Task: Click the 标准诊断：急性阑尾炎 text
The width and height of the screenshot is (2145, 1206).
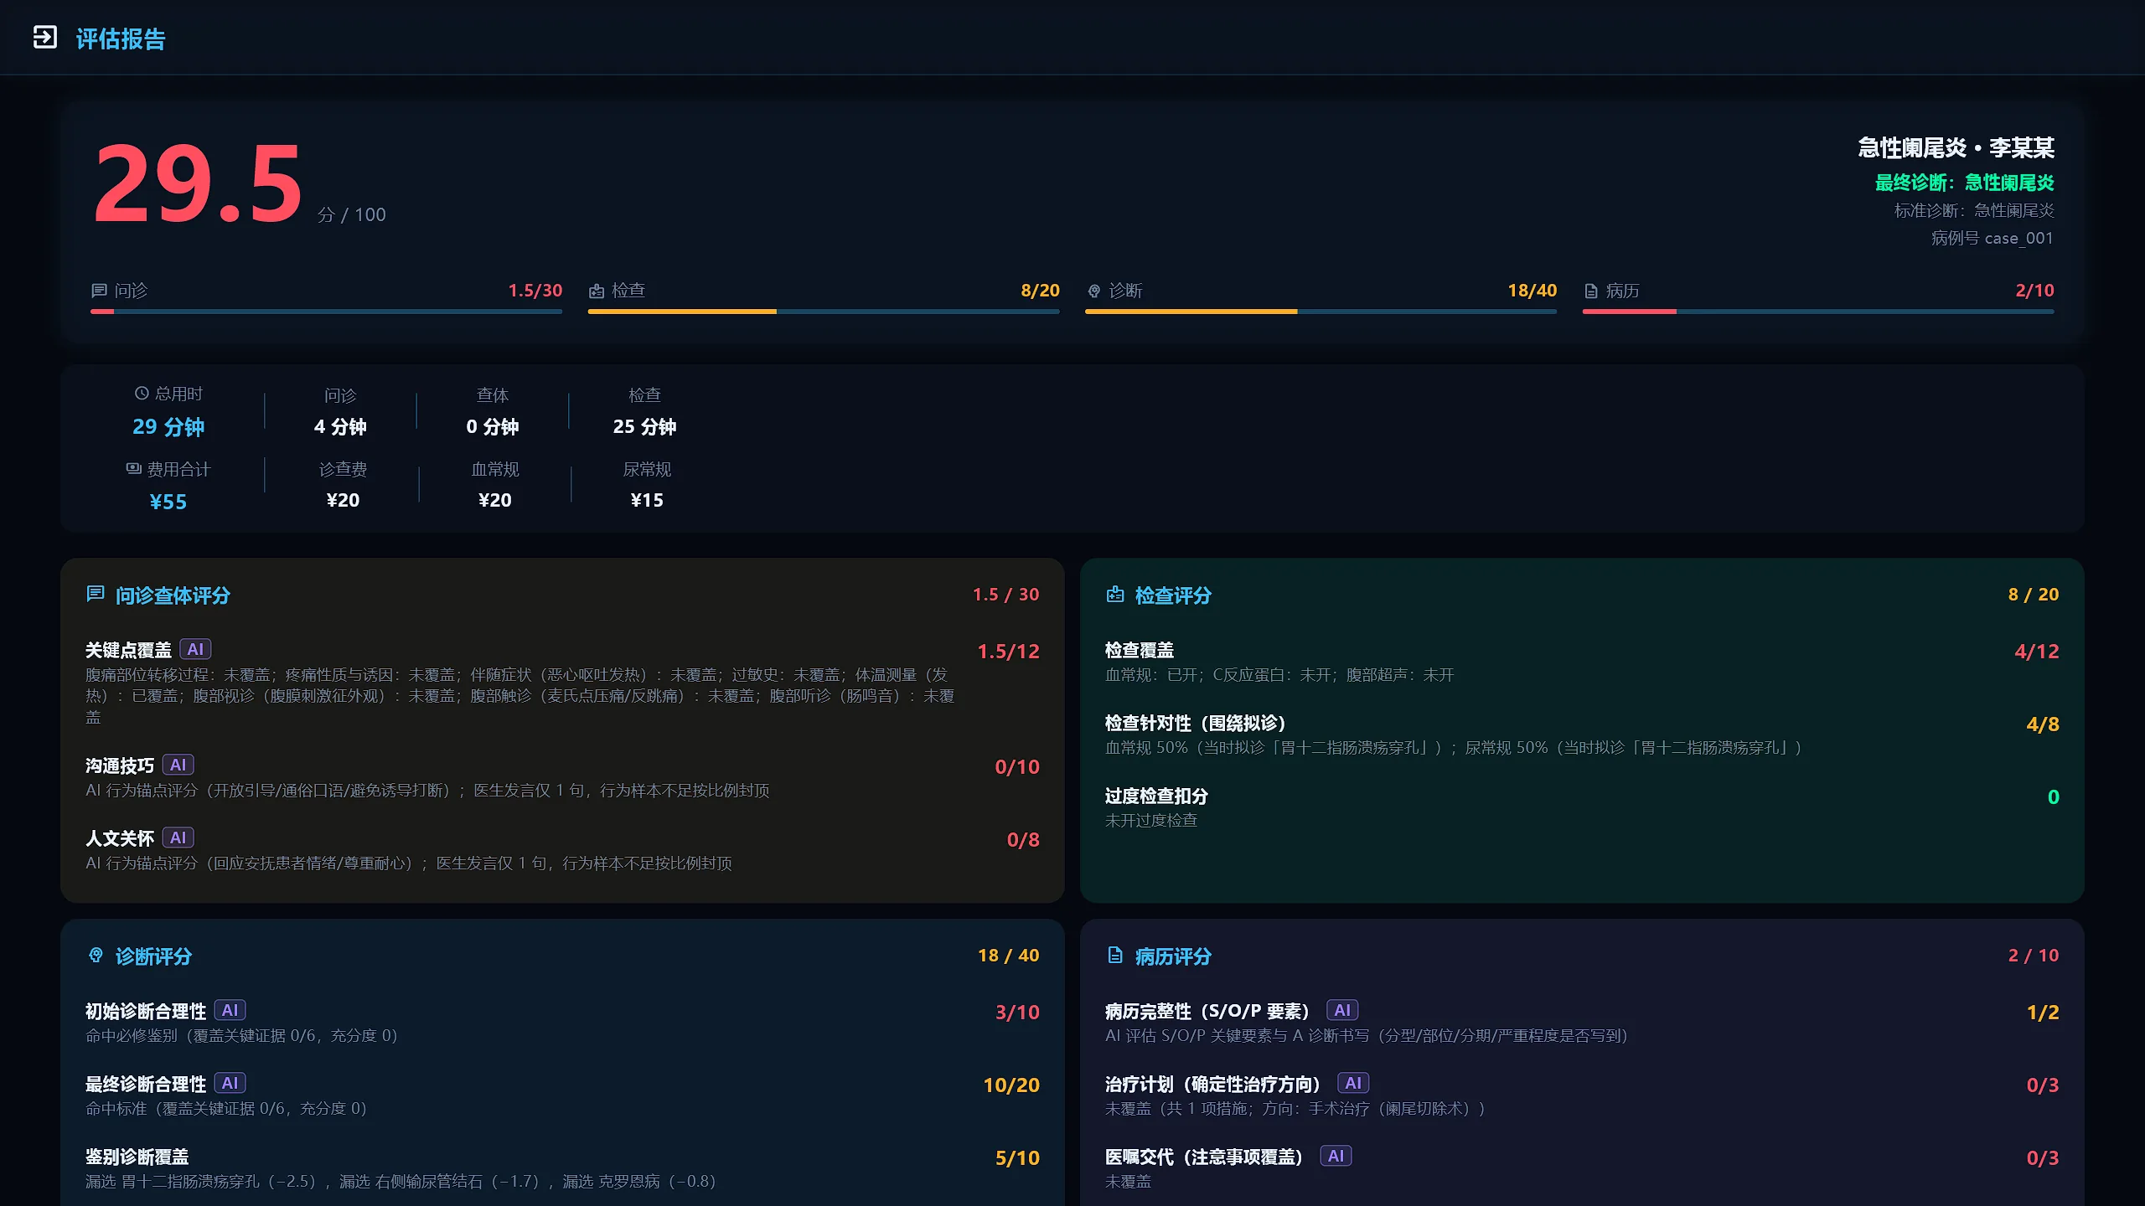Action: point(1974,210)
